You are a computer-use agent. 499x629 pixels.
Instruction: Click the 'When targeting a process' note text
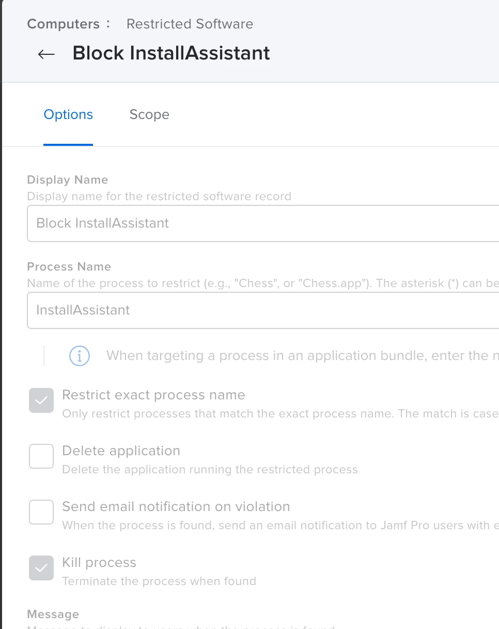(x=303, y=356)
